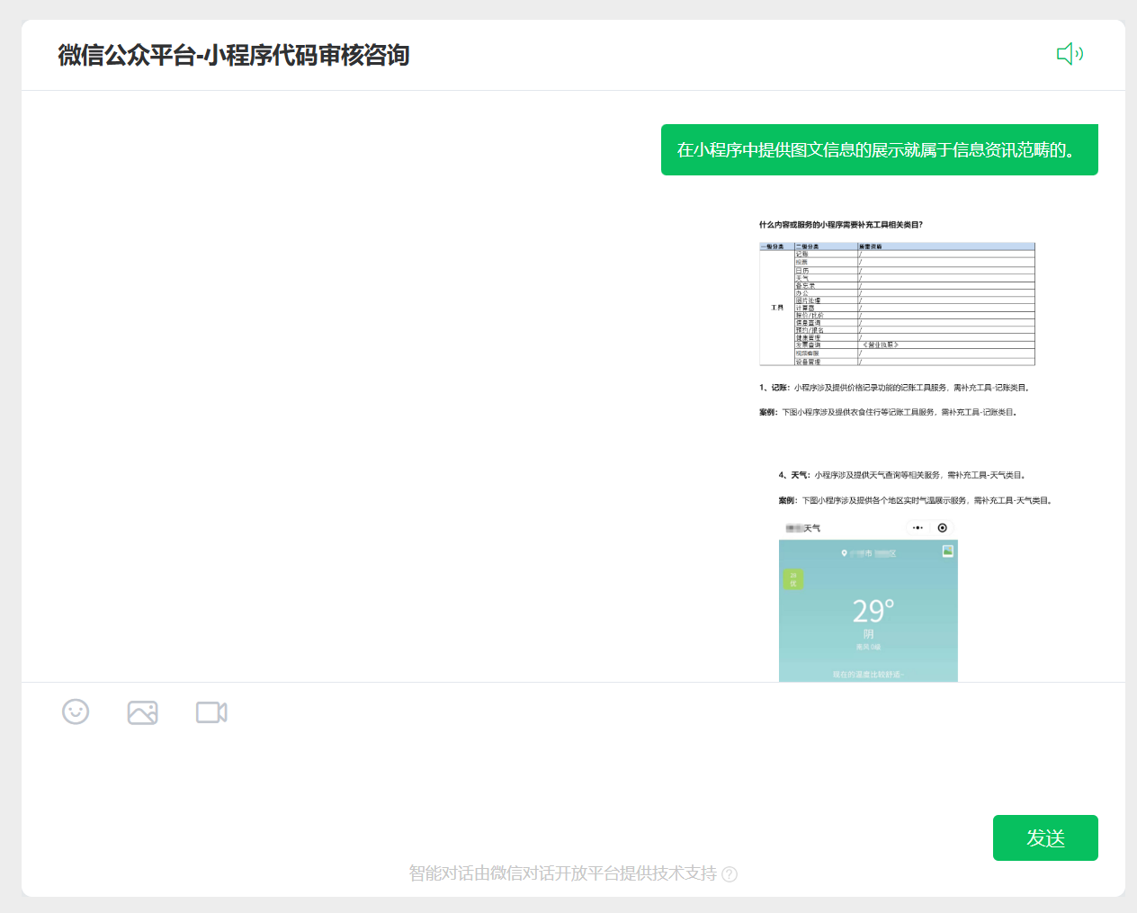
Task: Open the emoji picker in the chat toolbar
Action: tap(76, 712)
